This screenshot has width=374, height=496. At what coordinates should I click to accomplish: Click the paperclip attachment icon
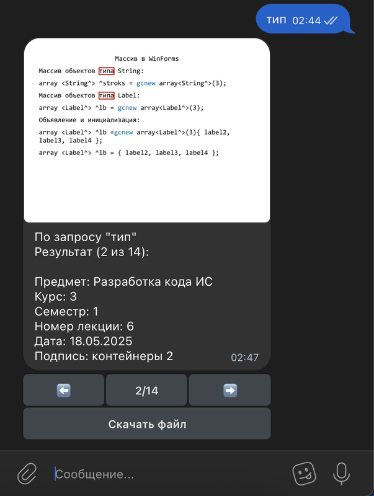tap(27, 474)
